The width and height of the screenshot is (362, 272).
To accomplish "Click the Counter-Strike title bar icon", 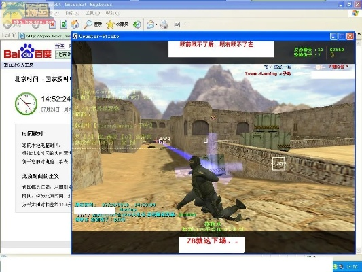I will pos(75,36).
